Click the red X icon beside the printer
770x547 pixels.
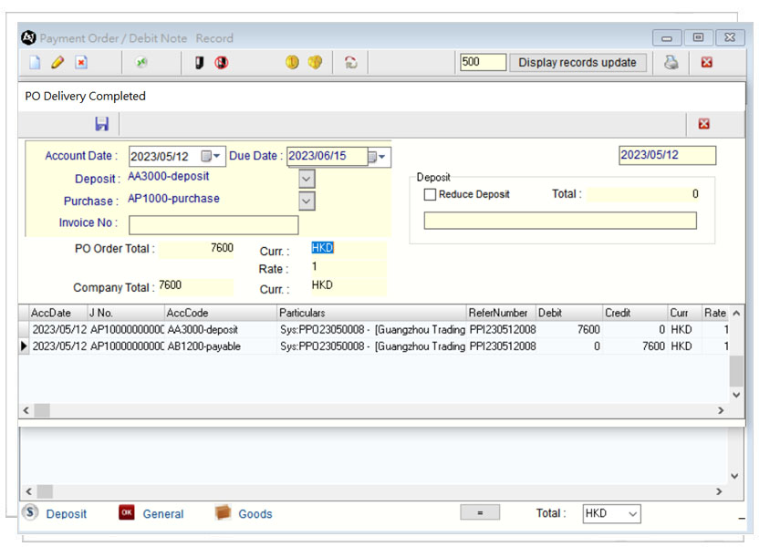click(x=707, y=62)
